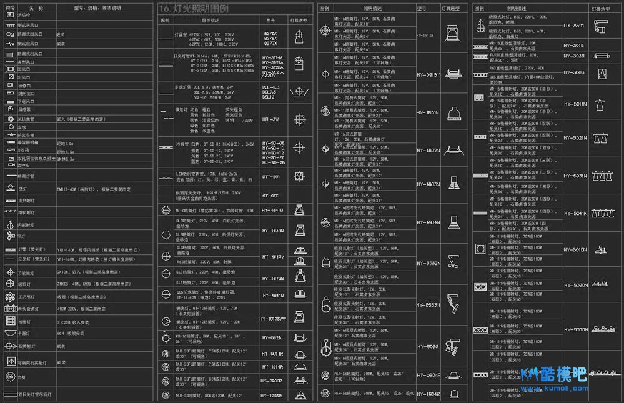Click the 吊灯 chandelier symbol
The width and height of the screenshot is (624, 403).
[x=11, y=236]
